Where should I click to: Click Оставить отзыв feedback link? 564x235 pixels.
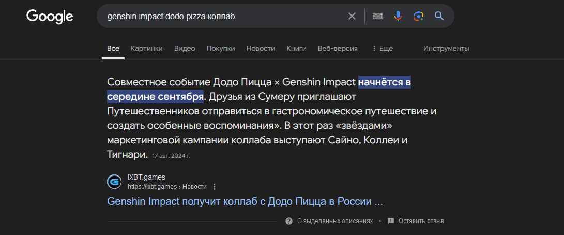pos(421,221)
